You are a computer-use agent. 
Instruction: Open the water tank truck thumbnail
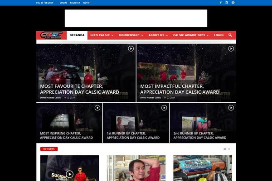(203, 168)
